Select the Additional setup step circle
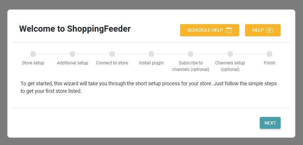Screen dimensions: 303x145 click(72, 54)
